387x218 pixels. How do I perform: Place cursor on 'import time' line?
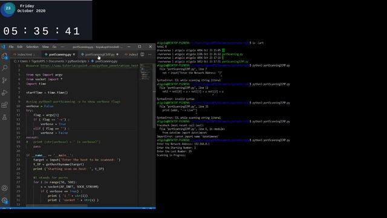coord(36,84)
